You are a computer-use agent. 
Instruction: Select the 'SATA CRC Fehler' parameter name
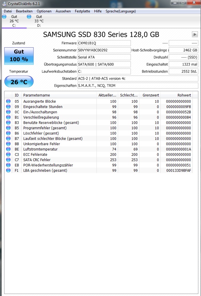coord(37,160)
